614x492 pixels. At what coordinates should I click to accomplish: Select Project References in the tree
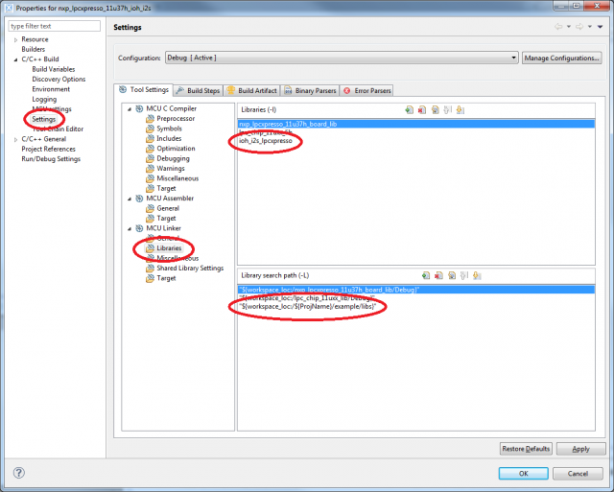coord(49,149)
